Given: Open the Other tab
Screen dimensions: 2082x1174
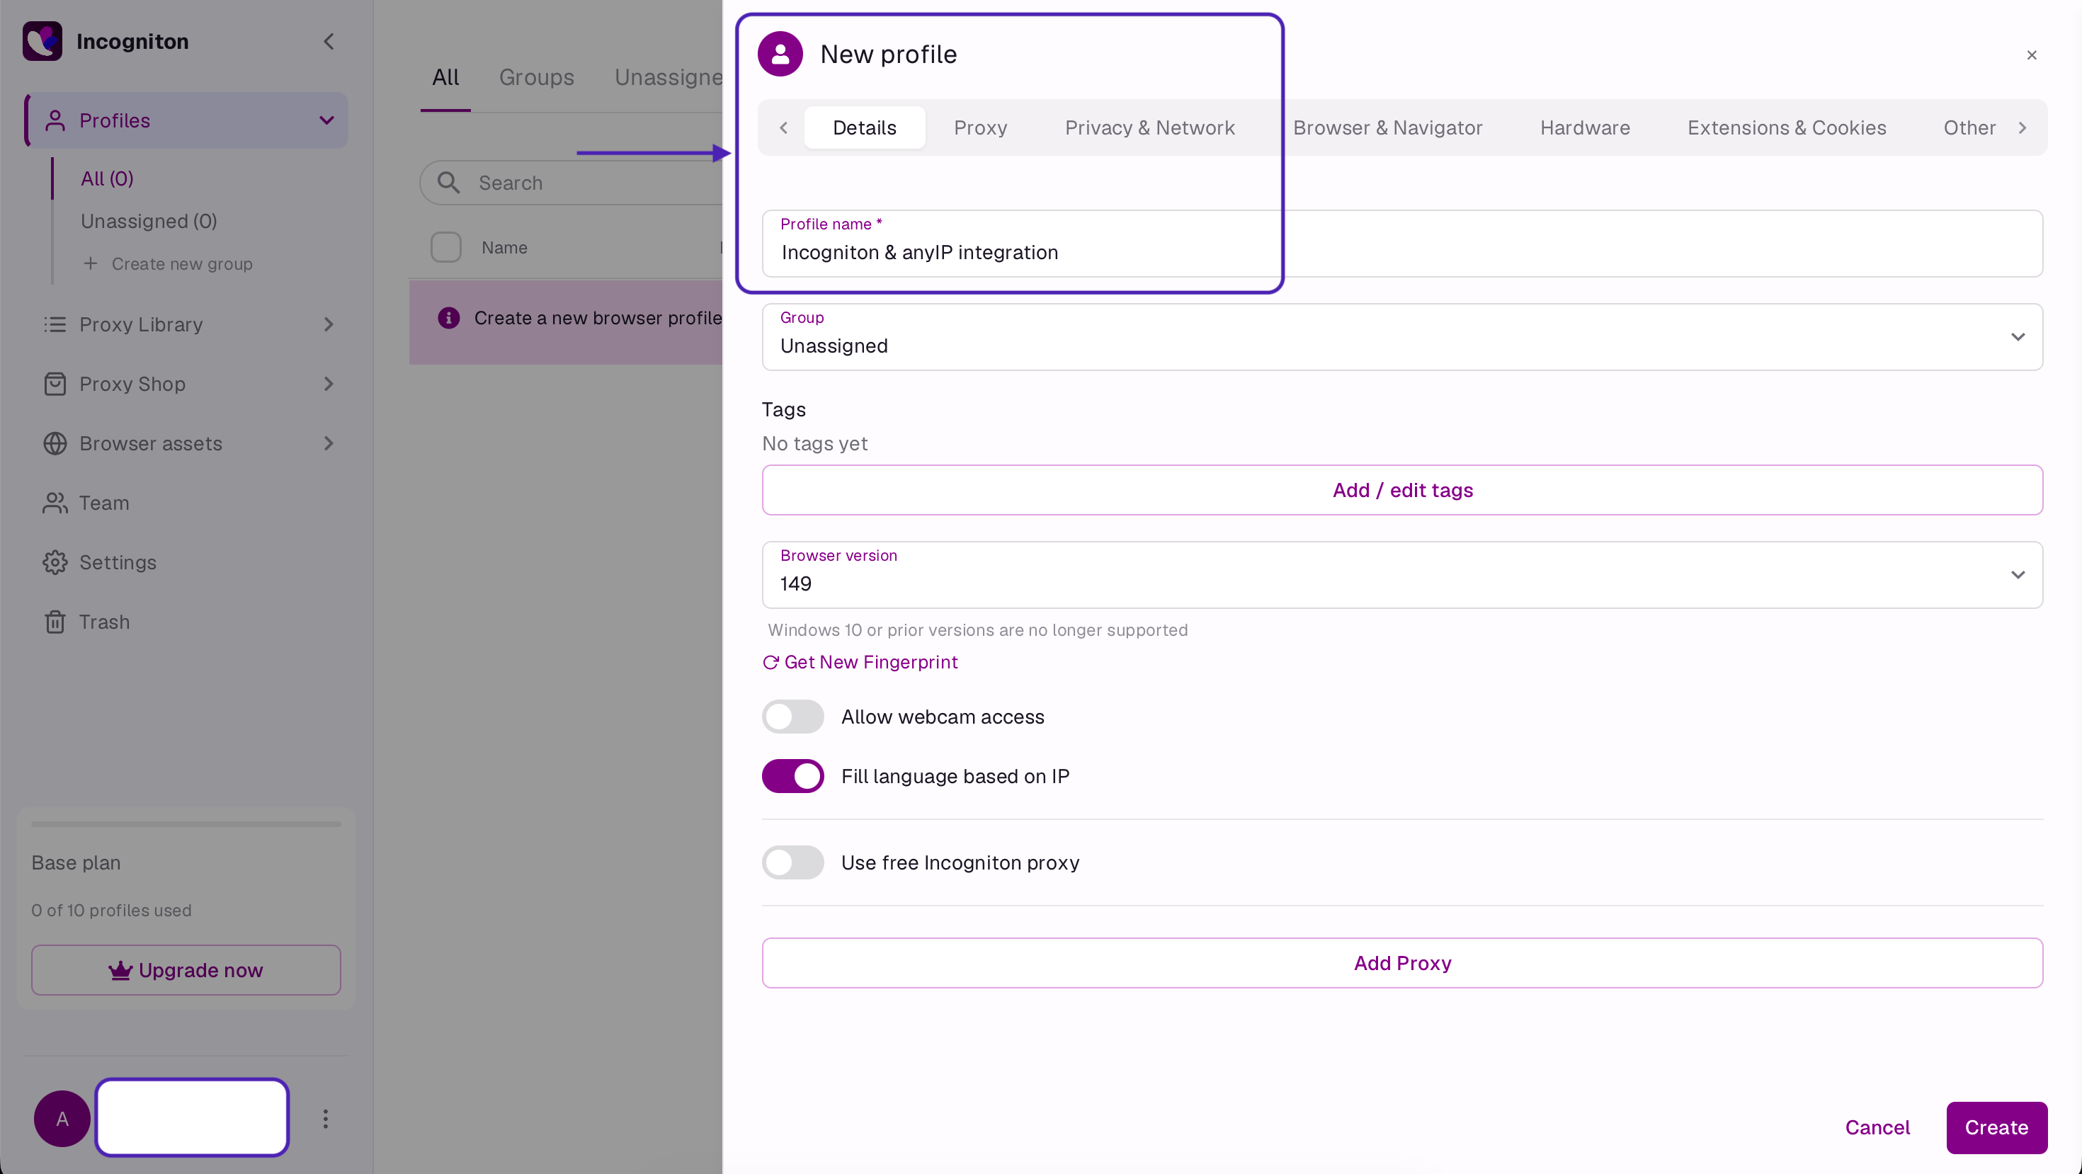Looking at the screenshot, I should [x=1969, y=127].
